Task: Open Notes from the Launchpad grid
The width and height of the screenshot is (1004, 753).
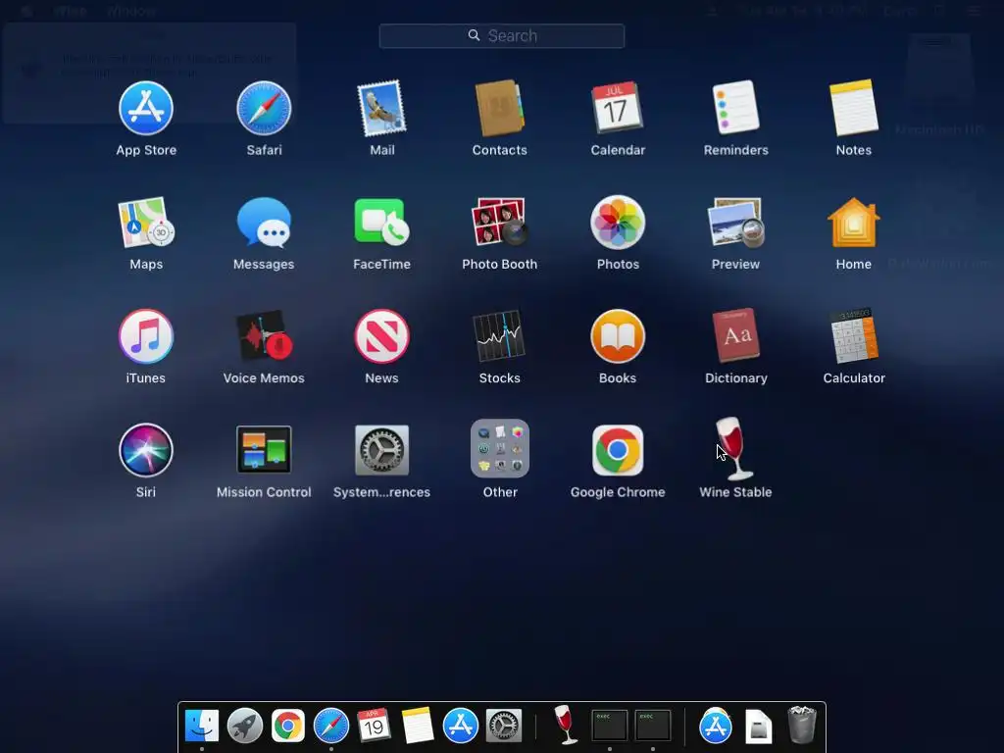Action: click(x=854, y=108)
